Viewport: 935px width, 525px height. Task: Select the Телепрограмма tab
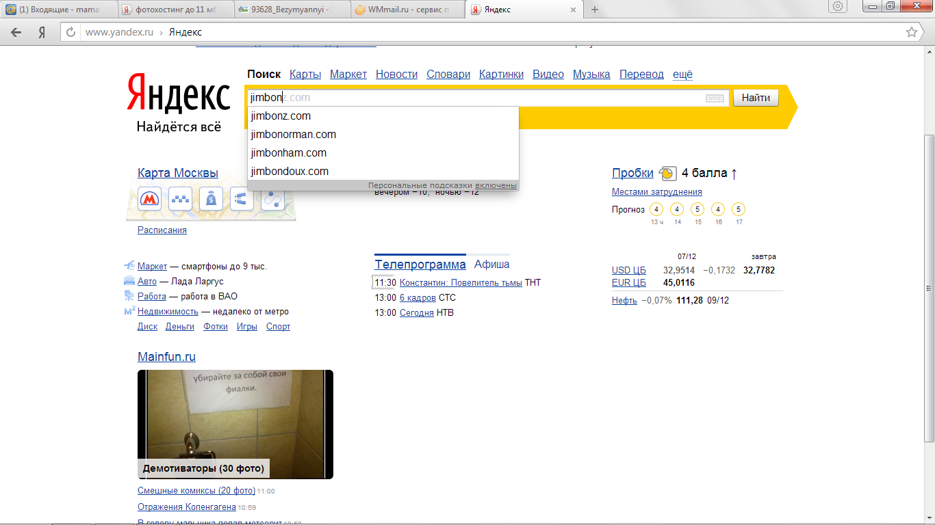420,265
